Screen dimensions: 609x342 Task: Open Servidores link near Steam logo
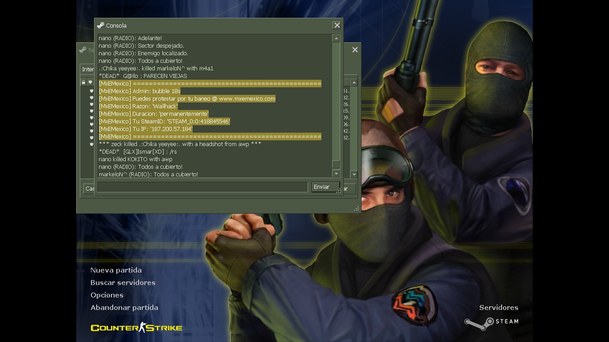tap(498, 308)
